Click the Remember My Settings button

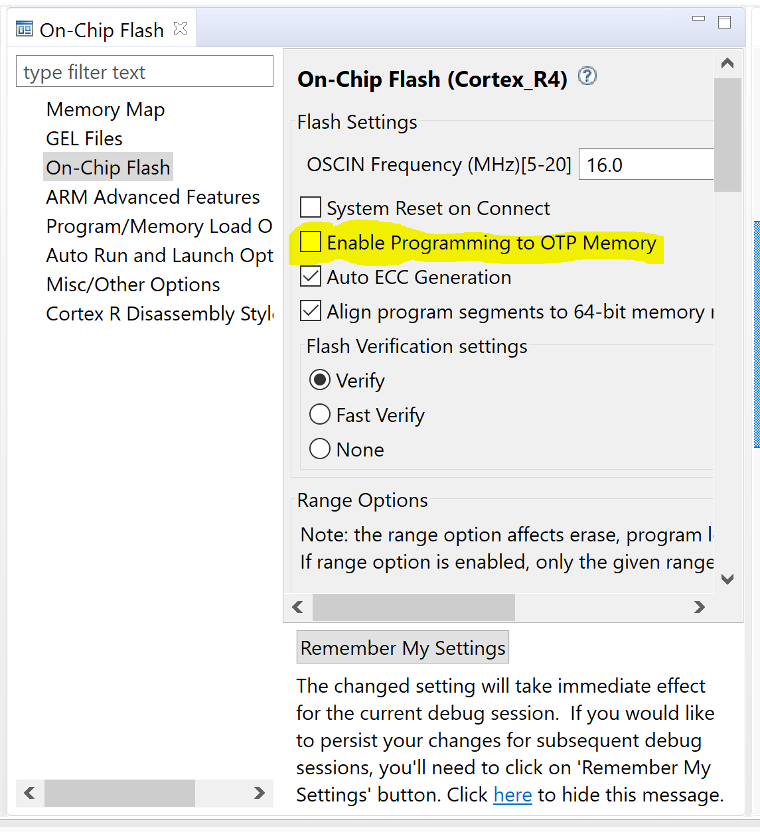pos(403,648)
